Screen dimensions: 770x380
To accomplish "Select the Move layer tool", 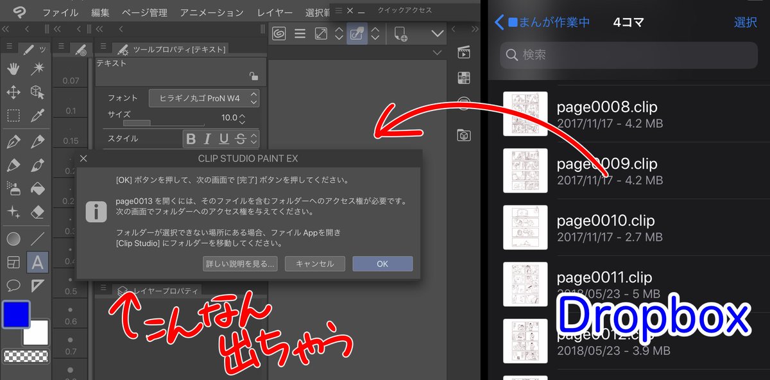I will (13, 92).
